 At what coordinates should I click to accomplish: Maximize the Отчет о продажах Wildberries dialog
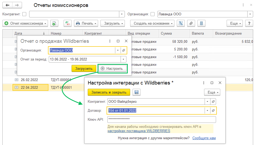118,41
